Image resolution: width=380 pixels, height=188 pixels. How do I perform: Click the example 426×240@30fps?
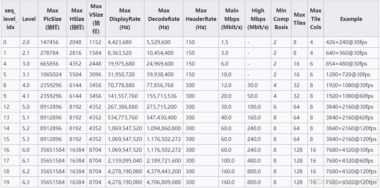point(347,42)
